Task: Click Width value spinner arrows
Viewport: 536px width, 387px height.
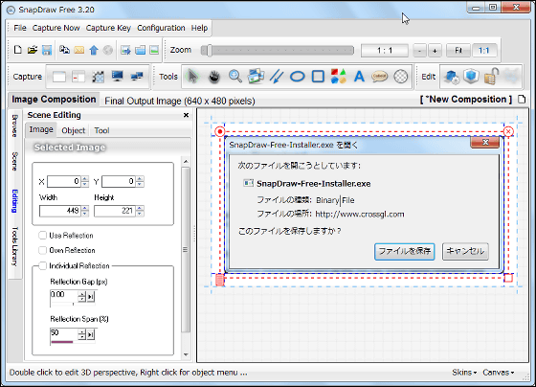Action: click(x=85, y=211)
